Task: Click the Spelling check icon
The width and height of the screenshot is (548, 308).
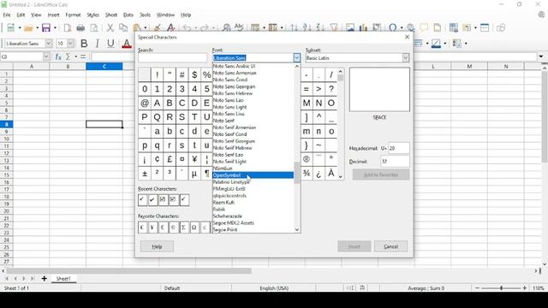Action: coord(240,28)
